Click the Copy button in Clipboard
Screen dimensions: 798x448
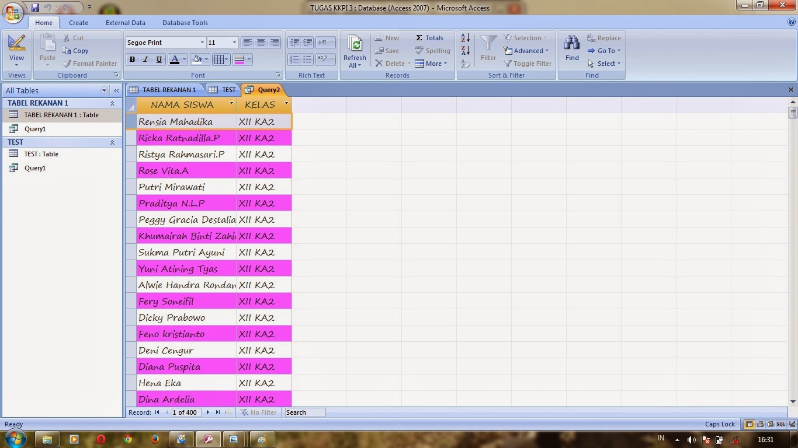pos(75,51)
